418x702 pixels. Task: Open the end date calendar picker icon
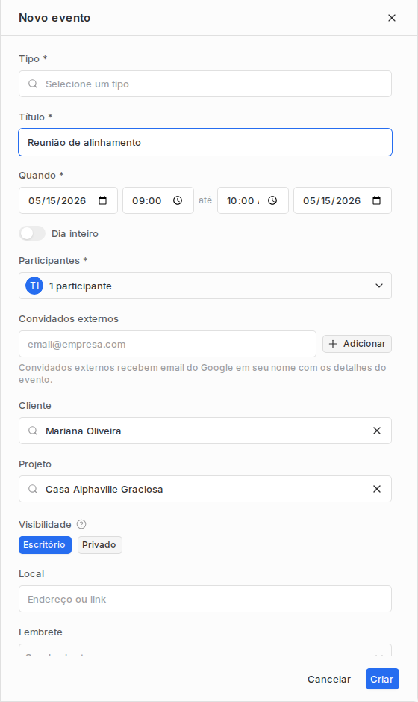pos(377,200)
